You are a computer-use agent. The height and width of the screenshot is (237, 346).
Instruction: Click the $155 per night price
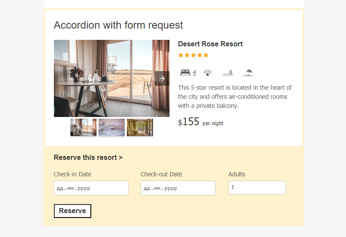[x=200, y=122]
